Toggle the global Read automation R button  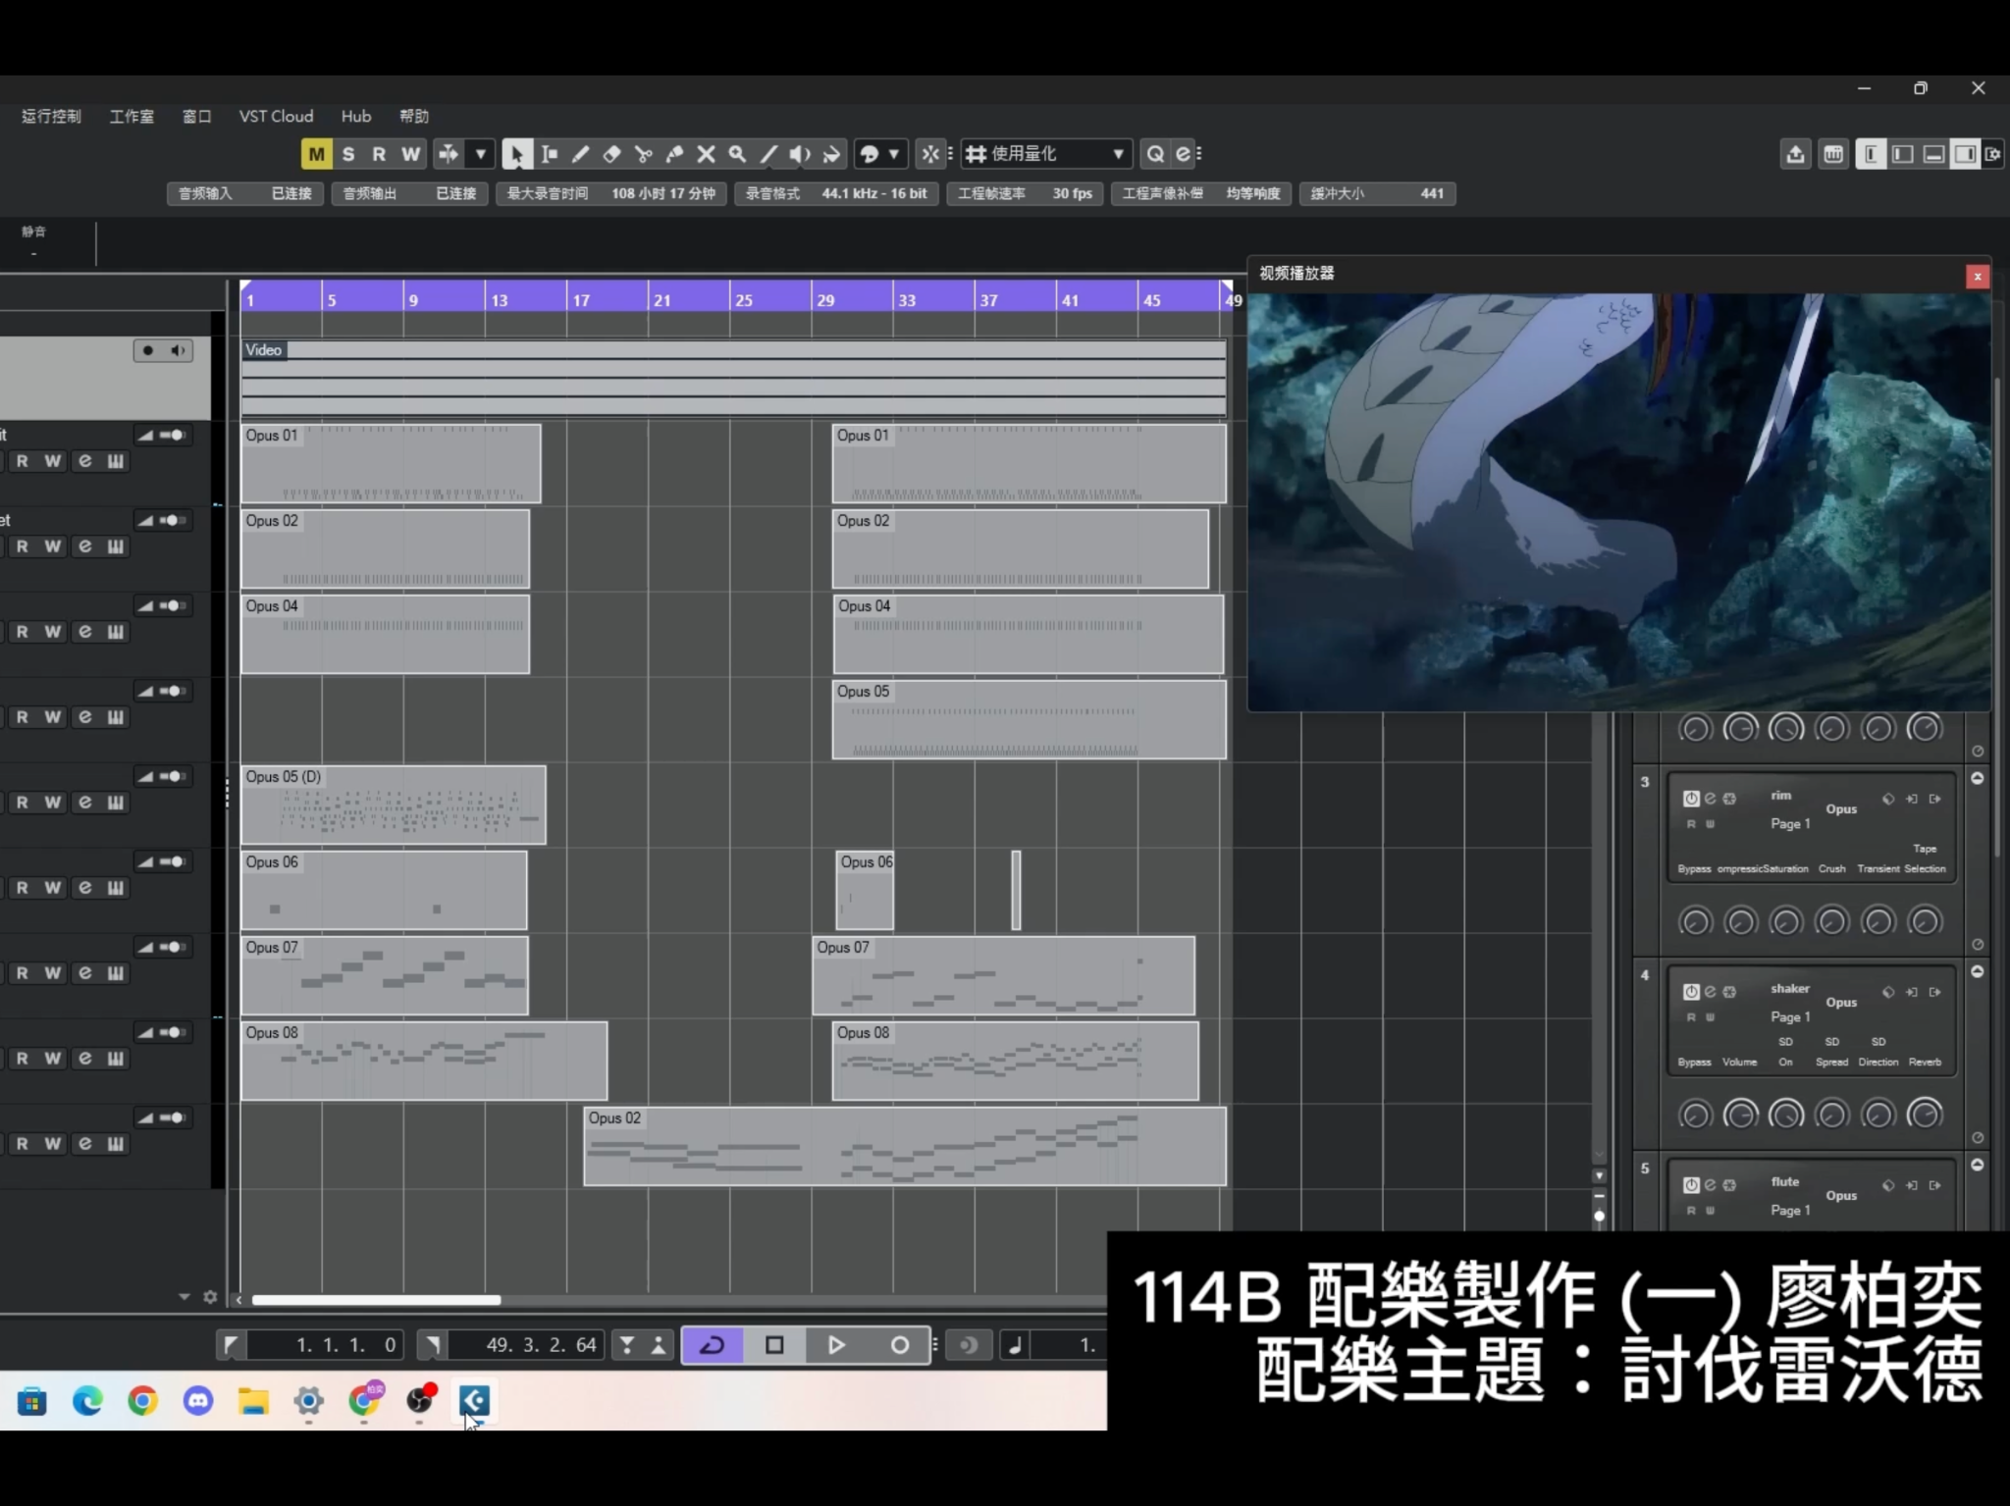(x=379, y=154)
